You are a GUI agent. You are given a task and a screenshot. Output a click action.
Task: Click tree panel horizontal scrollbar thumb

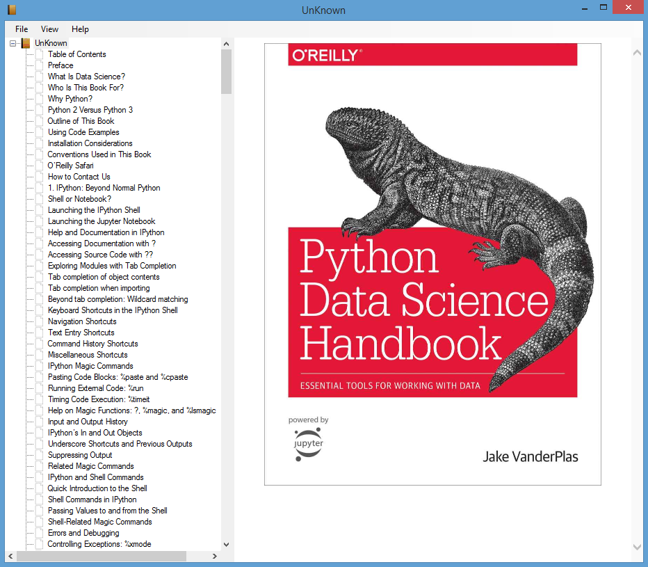tap(102, 557)
